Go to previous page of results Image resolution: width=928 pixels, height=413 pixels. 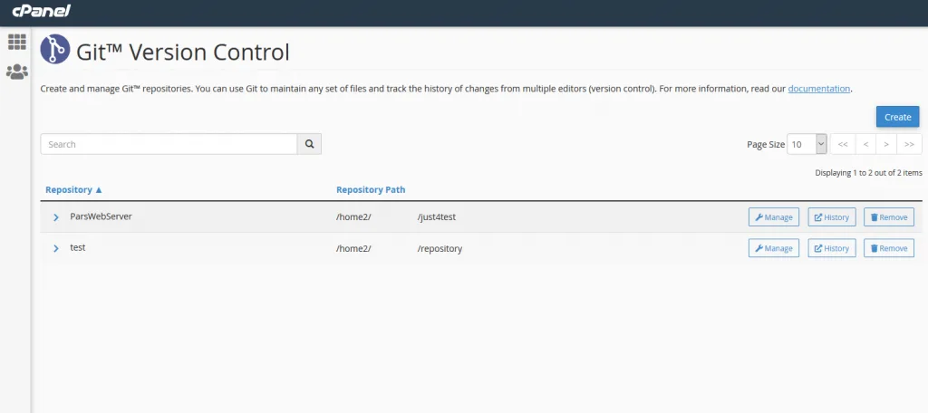coord(865,144)
